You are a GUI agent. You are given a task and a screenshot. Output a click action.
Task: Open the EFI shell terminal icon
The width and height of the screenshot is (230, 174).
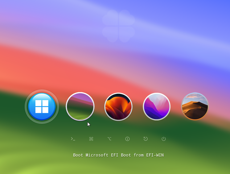click(x=73, y=139)
